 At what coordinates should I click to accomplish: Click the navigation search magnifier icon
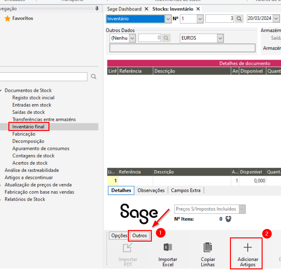click(94, 76)
